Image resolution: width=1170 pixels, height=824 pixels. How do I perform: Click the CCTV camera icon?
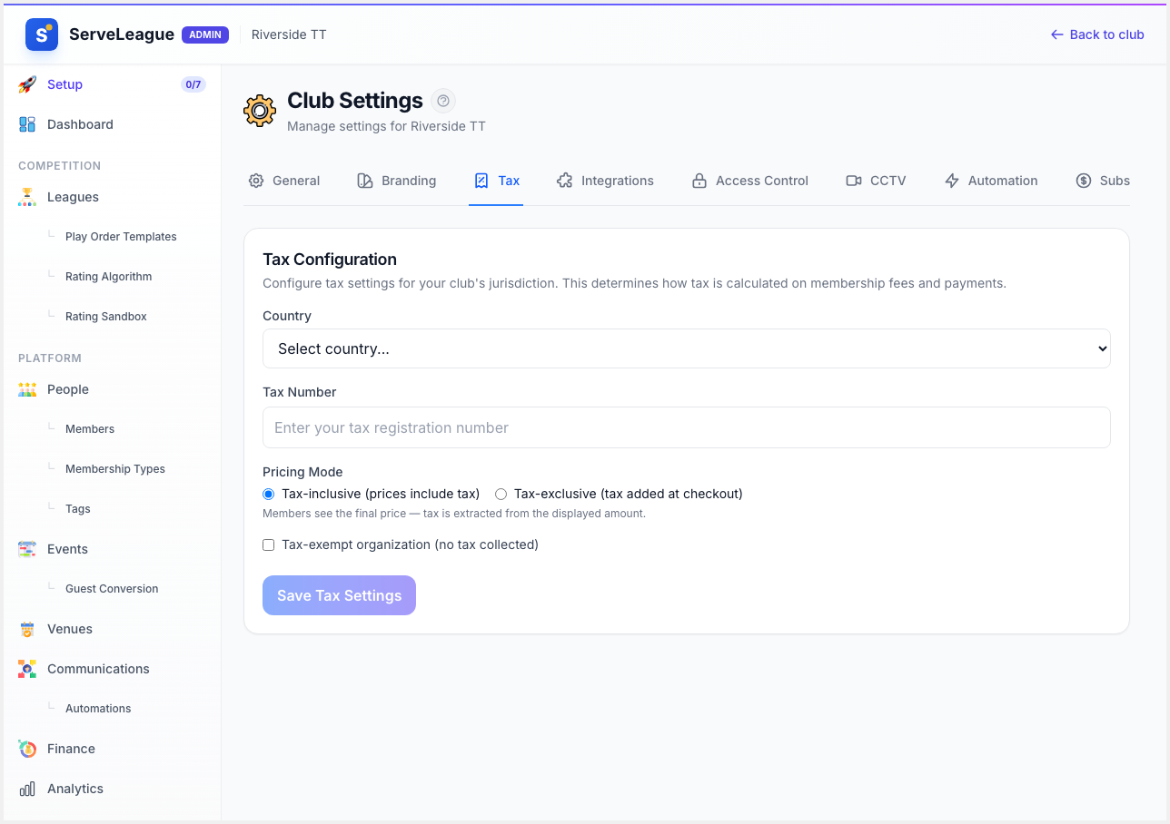click(x=854, y=181)
